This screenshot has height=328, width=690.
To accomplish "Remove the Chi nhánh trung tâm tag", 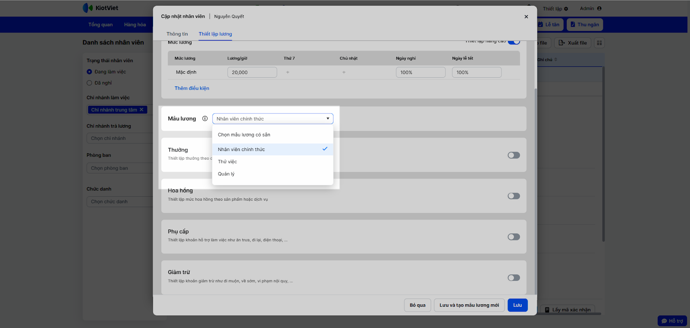I will pyautogui.click(x=141, y=110).
